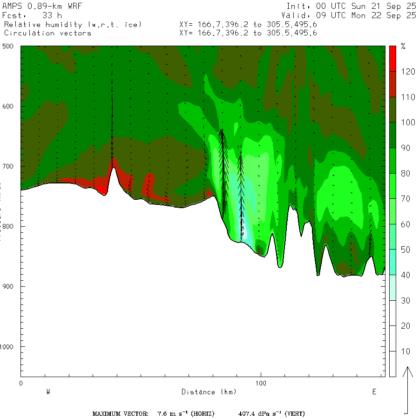Image resolution: width=419 pixels, height=419 pixels.
Task: Click the dark red 110–120 legend swatch
Action: click(x=392, y=84)
